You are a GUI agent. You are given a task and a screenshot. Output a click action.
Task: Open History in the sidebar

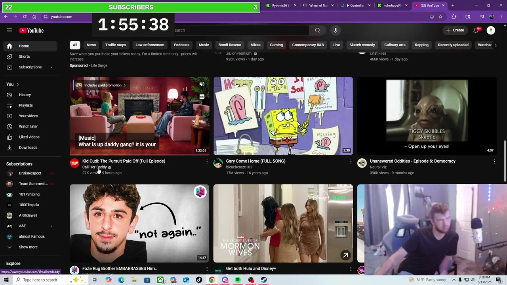(x=30, y=95)
